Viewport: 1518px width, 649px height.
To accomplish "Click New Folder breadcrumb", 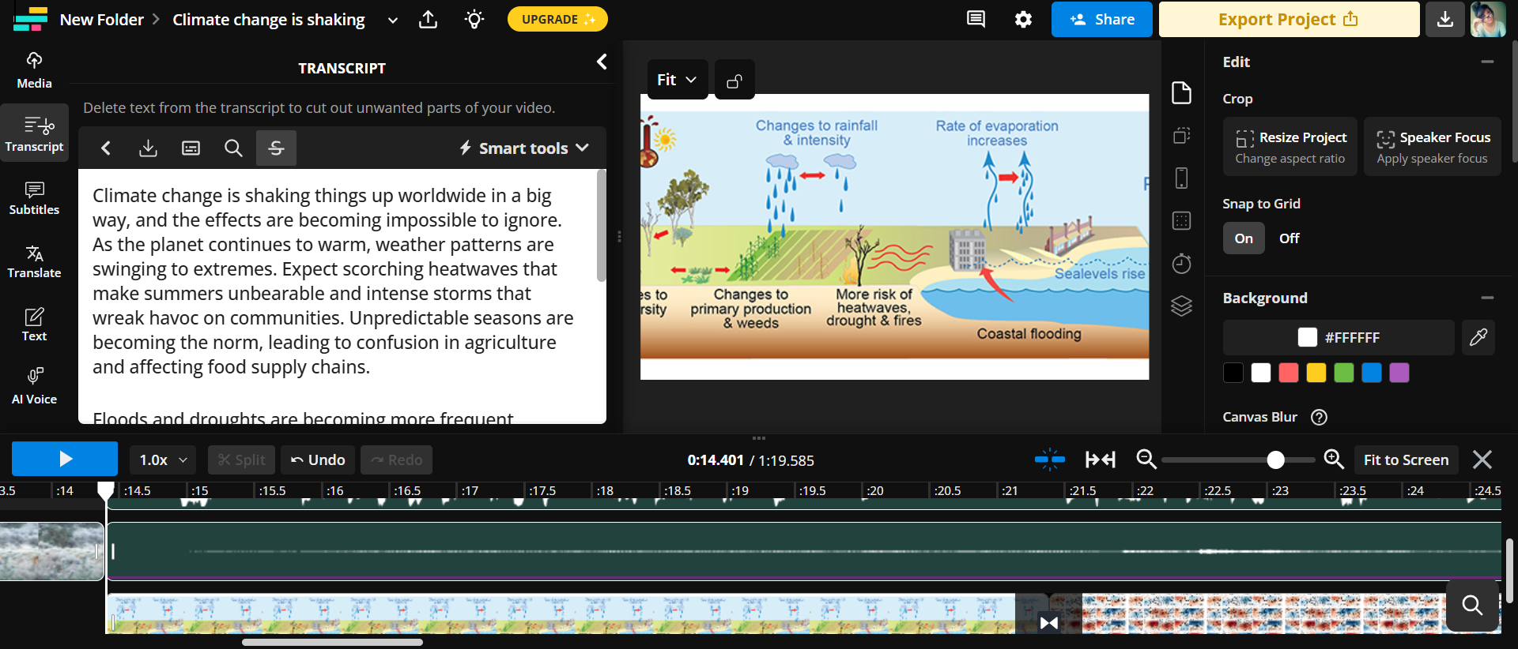I will coord(102,20).
